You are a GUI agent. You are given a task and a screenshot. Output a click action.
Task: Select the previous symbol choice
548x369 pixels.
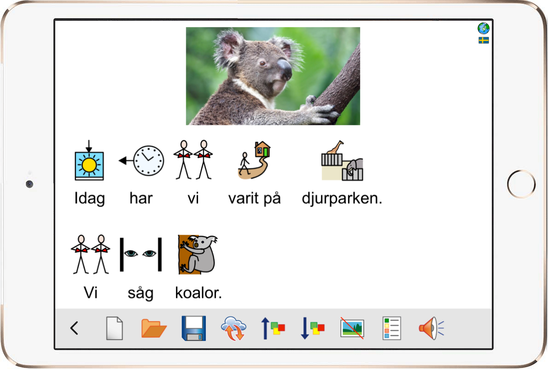pyautogui.click(x=274, y=328)
